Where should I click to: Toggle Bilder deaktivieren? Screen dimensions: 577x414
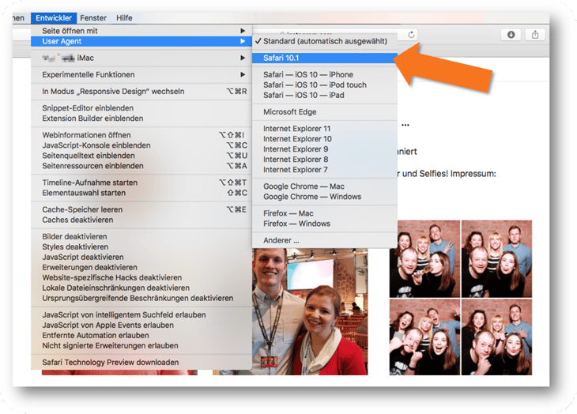point(141,237)
